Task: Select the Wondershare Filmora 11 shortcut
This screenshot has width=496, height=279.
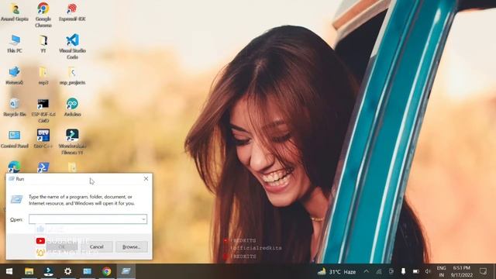Action: [x=72, y=142]
